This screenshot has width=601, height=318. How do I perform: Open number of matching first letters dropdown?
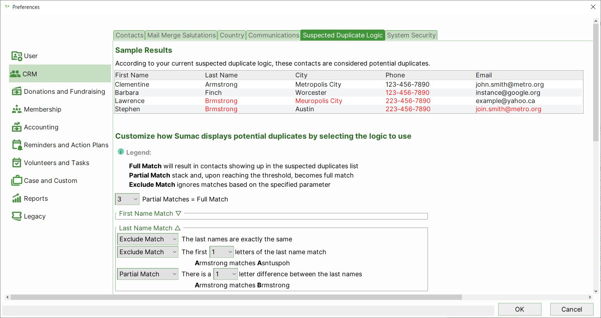pyautogui.click(x=221, y=252)
